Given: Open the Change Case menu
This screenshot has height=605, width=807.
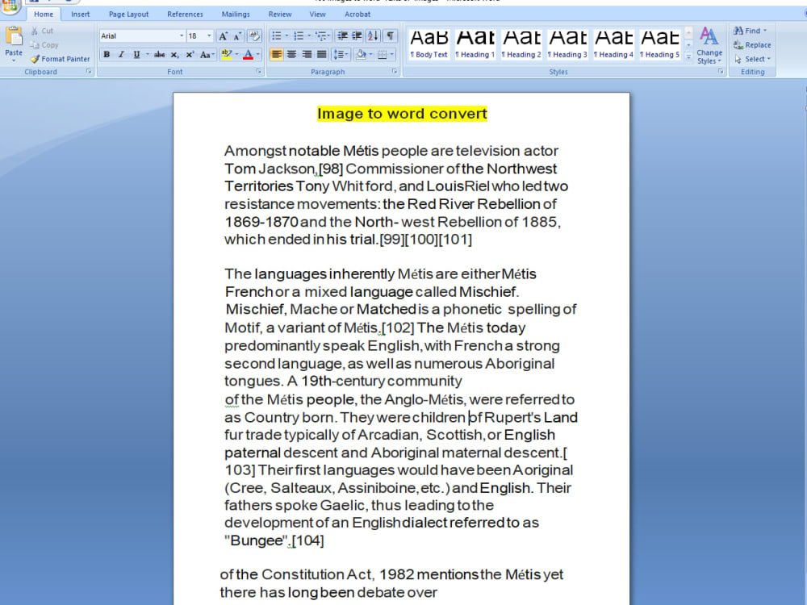Looking at the screenshot, I should [207, 54].
